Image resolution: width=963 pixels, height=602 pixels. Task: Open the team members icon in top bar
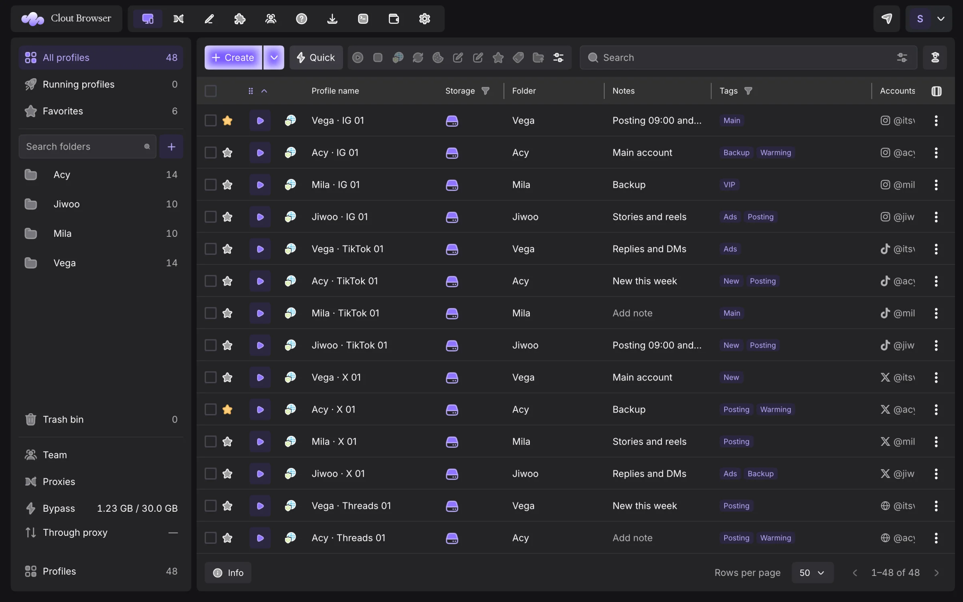pos(271,18)
